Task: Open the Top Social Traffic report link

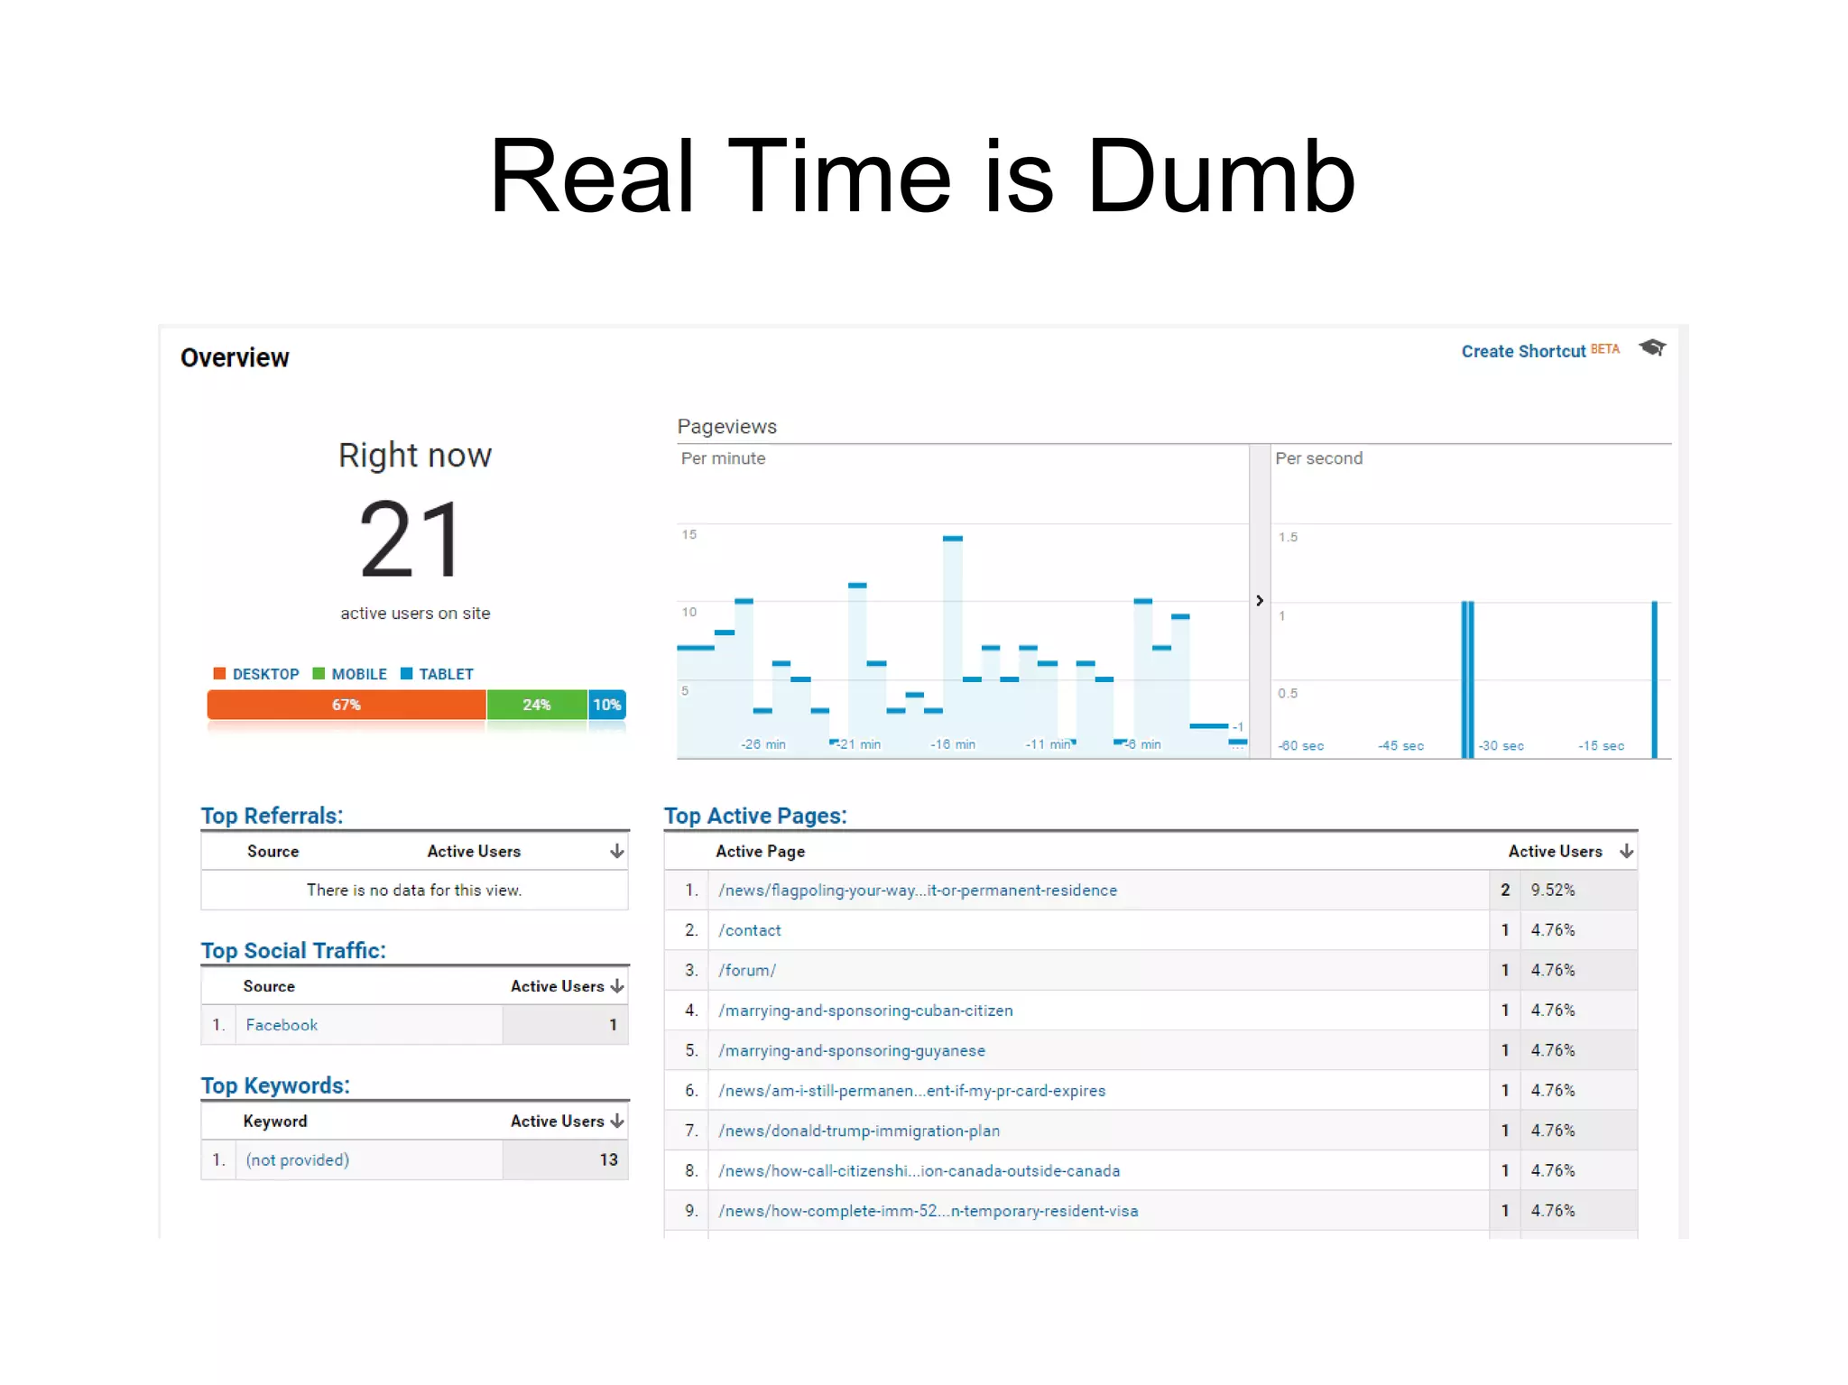Action: click(x=293, y=950)
